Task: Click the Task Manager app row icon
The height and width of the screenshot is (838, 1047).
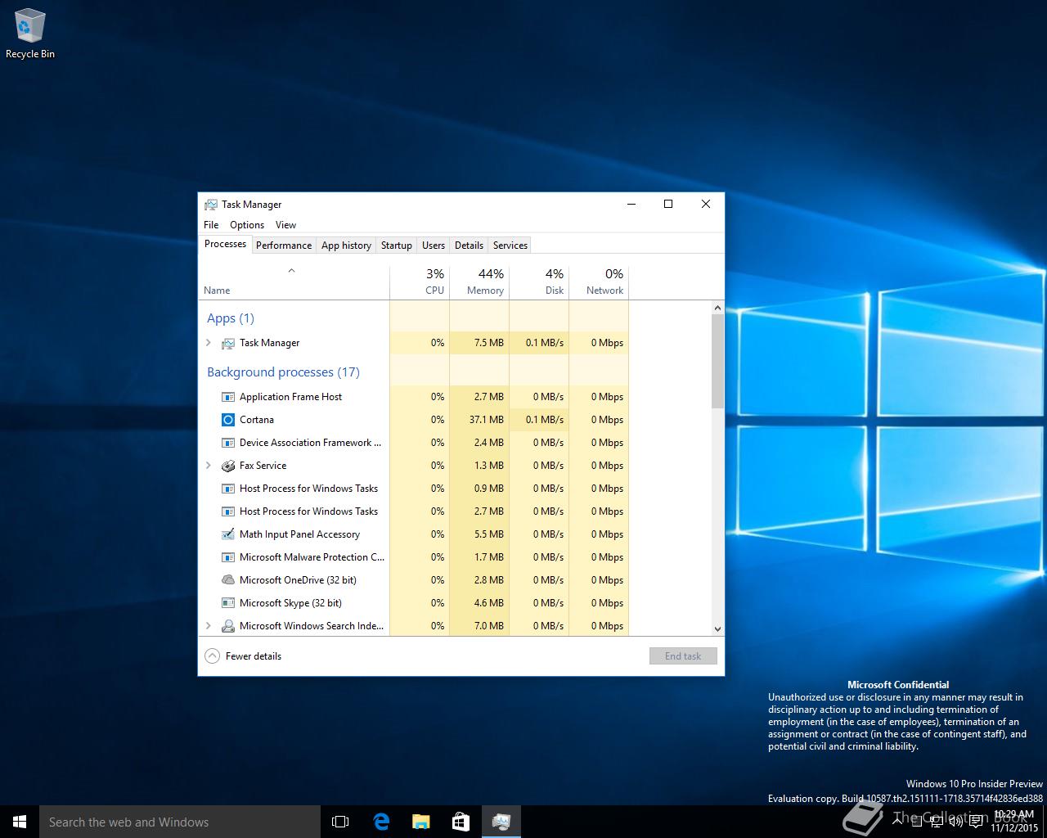Action: pos(228,343)
